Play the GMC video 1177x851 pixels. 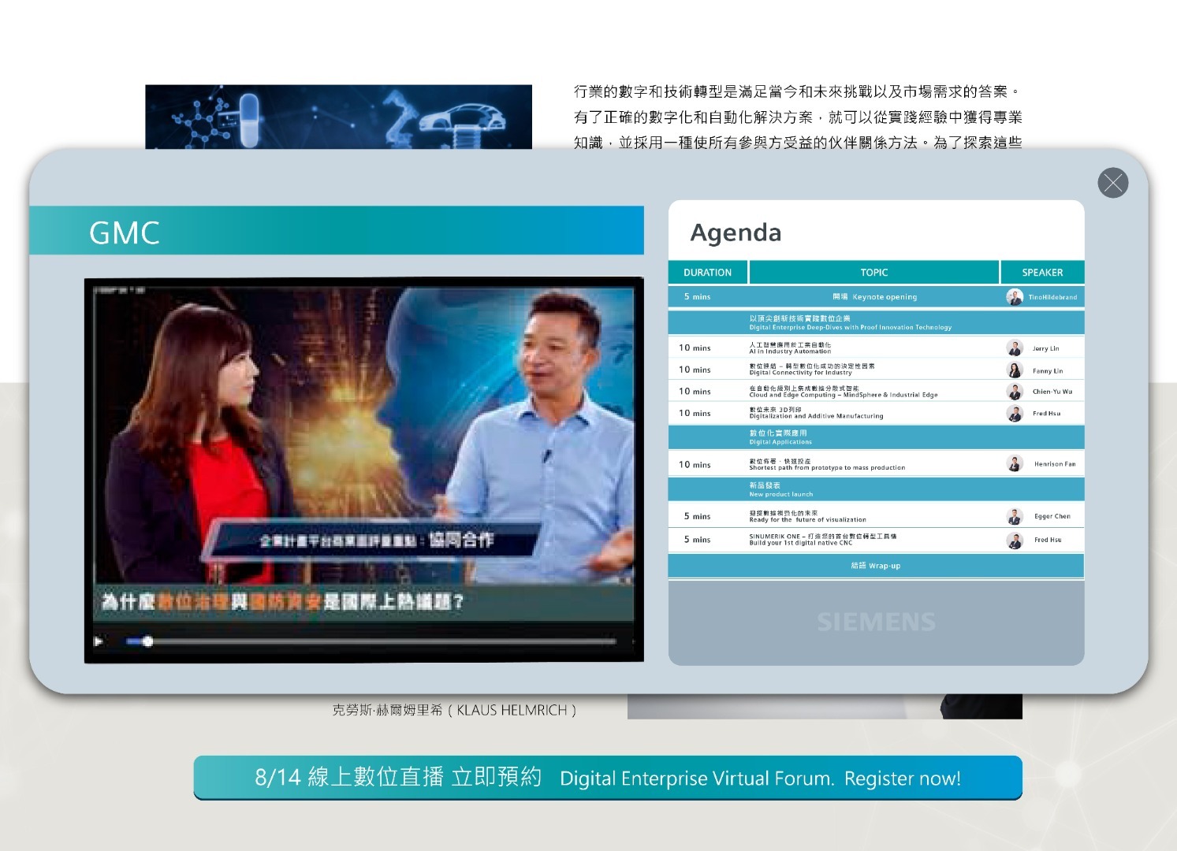pyautogui.click(x=99, y=641)
